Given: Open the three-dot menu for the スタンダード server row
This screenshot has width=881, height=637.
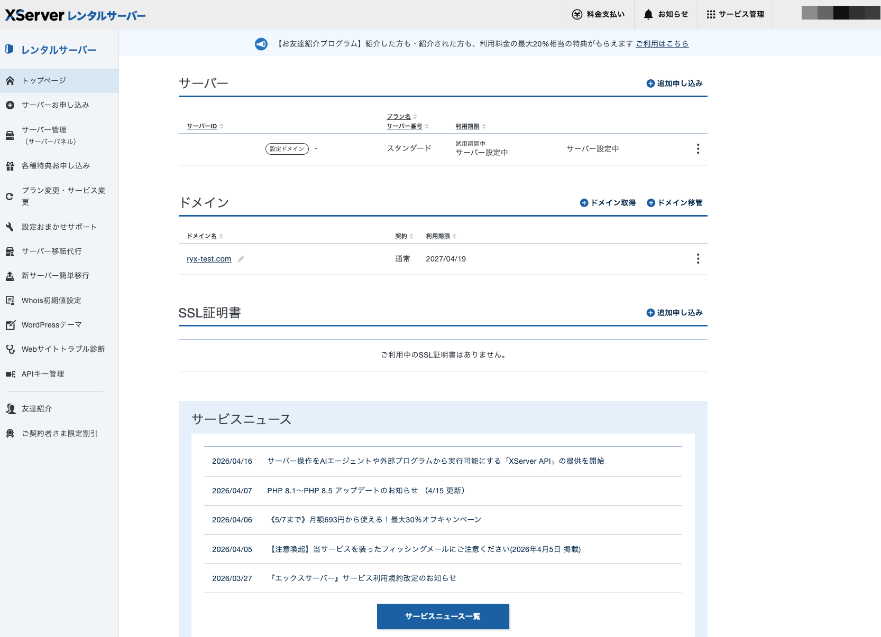Looking at the screenshot, I should (x=698, y=149).
